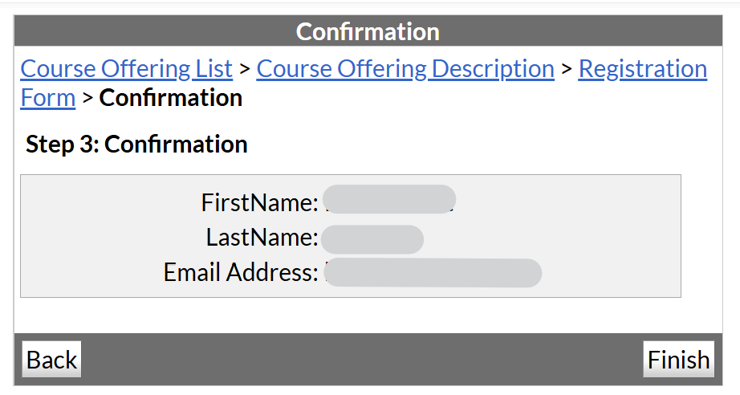
Task: Select the redacted FirstName value
Action: [x=390, y=200]
